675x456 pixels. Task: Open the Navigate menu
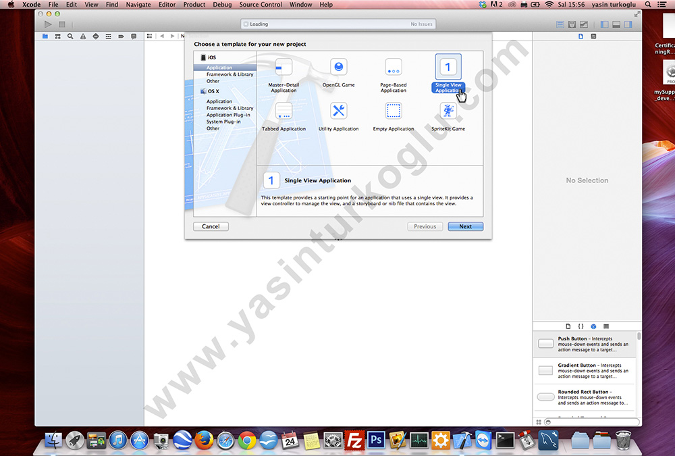(138, 4)
